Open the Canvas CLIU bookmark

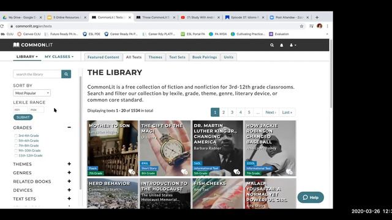[29, 34]
